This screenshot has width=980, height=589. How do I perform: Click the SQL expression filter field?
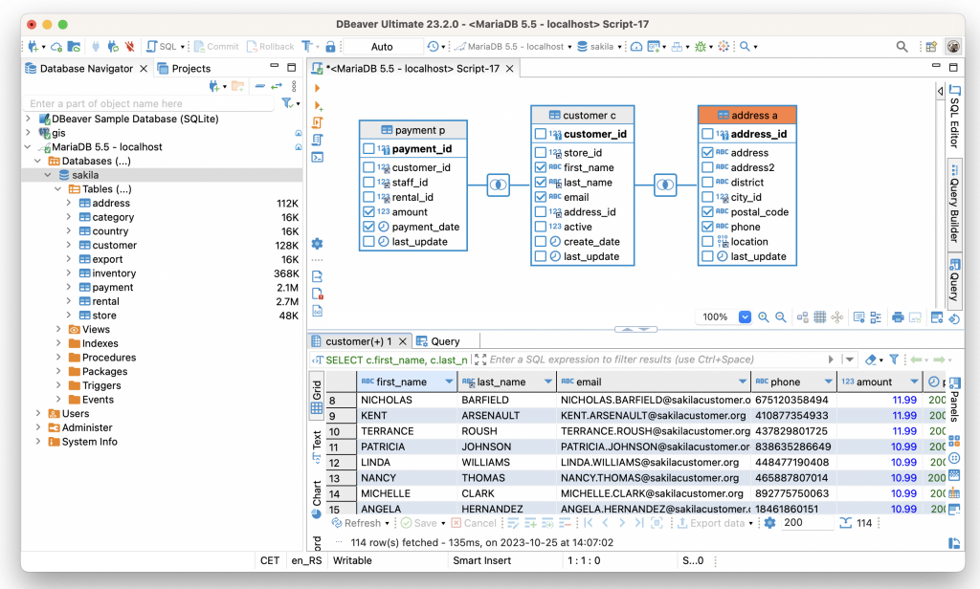[x=655, y=360]
